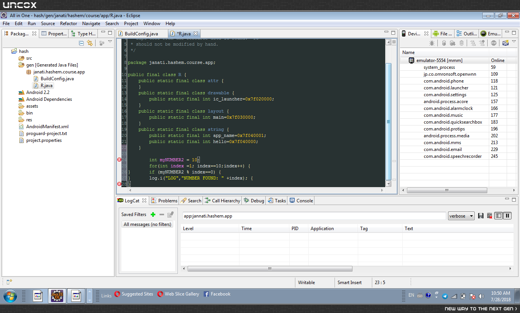Open Package Explorer view menu triangle
The width and height of the screenshot is (520, 313).
pos(110,42)
